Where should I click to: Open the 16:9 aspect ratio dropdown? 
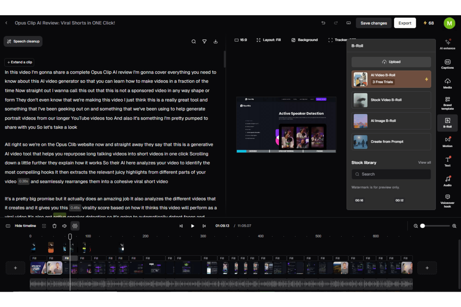241,40
